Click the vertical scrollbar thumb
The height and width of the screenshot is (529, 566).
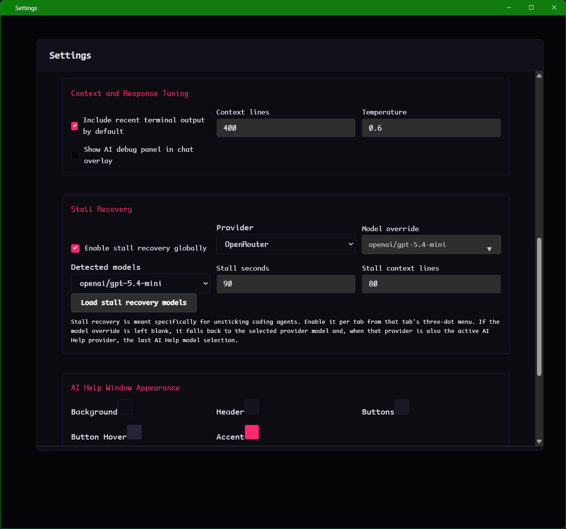click(539, 307)
